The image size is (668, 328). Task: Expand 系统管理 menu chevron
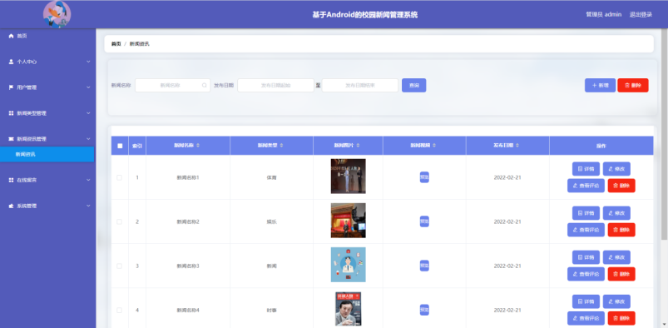88,206
